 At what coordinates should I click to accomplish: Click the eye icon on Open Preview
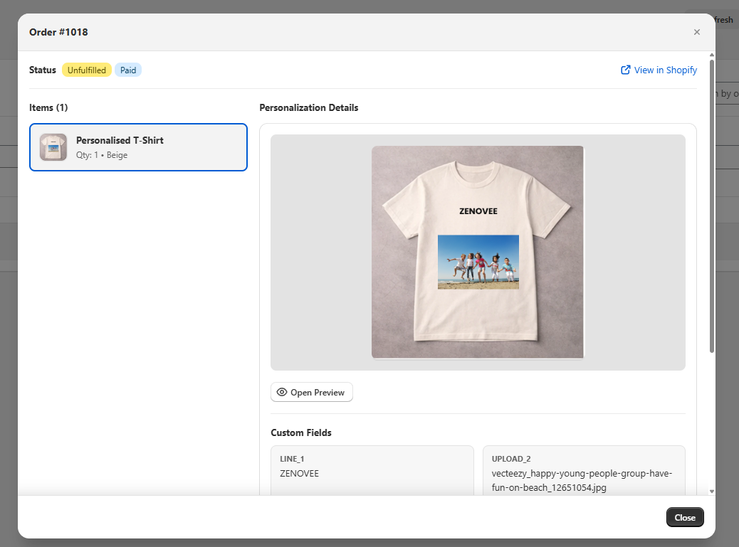click(x=282, y=392)
